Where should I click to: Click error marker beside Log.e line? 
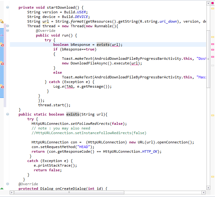2,86
